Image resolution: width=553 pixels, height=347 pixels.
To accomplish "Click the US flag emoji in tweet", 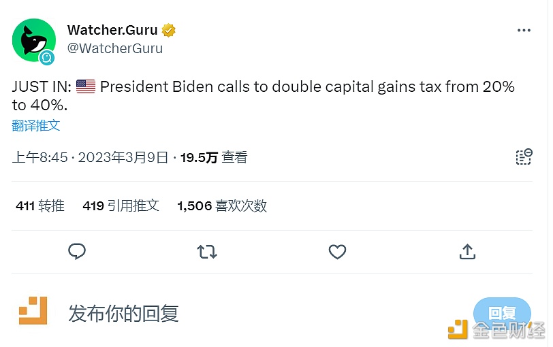I will click(86, 87).
